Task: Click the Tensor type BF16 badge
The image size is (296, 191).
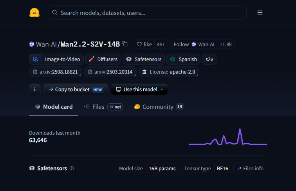Action: 206,168
